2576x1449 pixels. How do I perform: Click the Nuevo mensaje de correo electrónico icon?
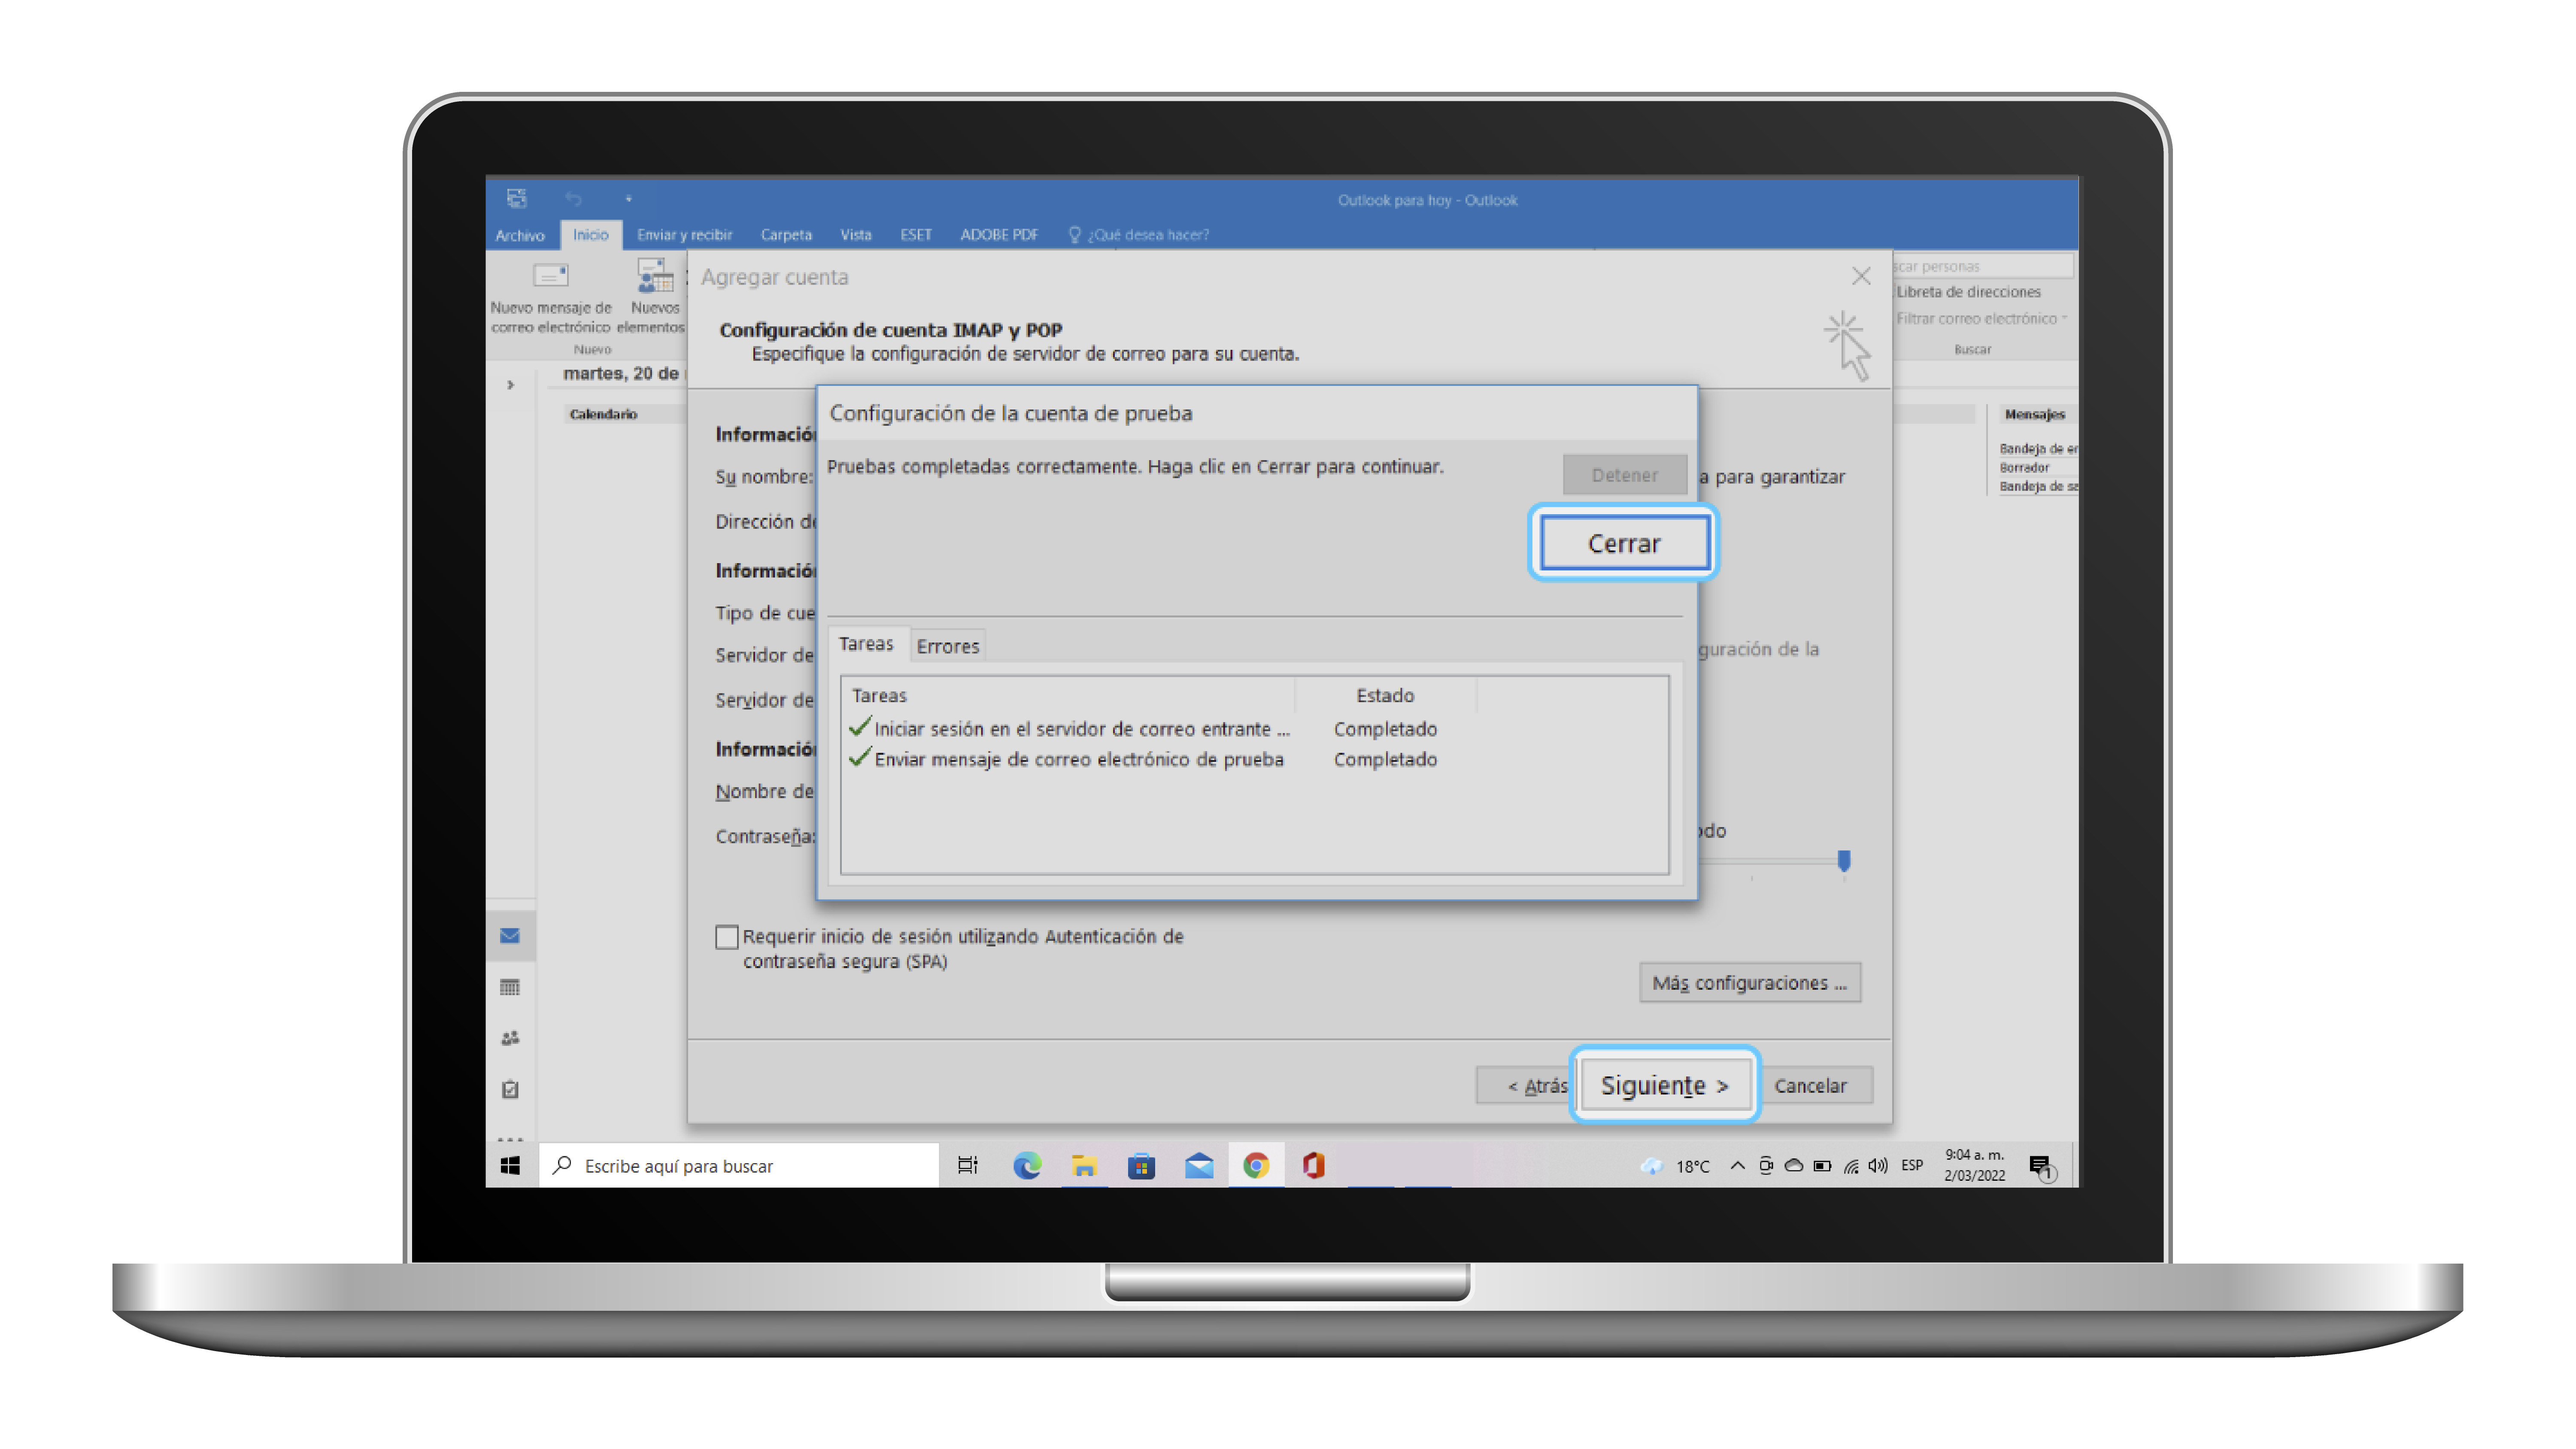pos(551,275)
